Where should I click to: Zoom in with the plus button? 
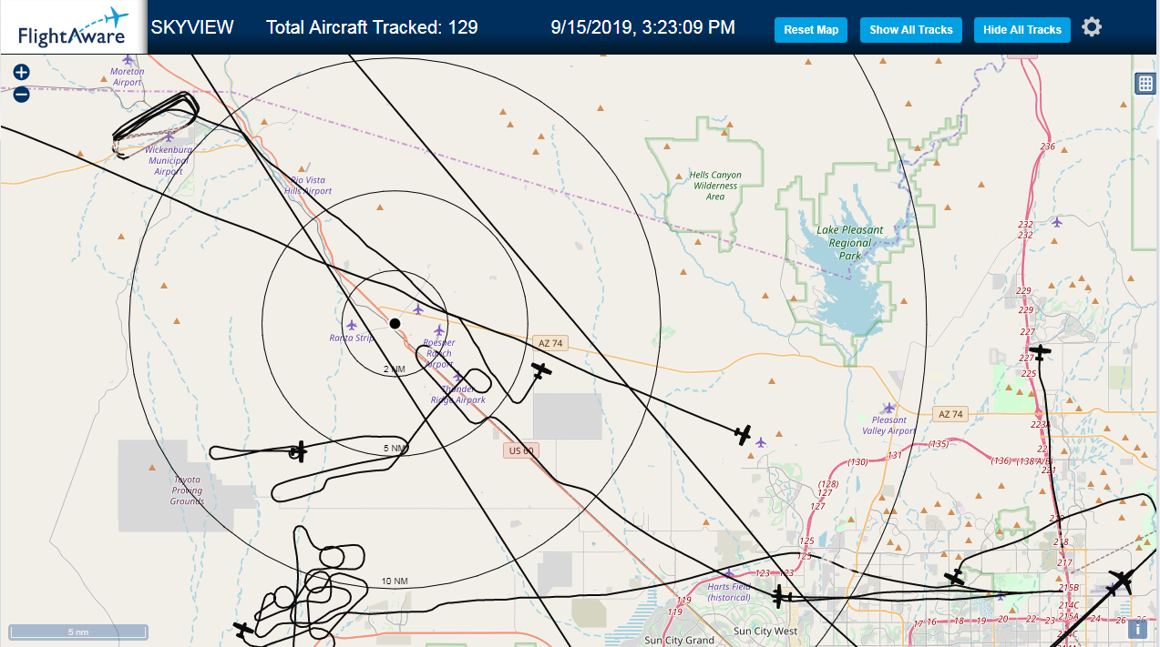click(22, 72)
